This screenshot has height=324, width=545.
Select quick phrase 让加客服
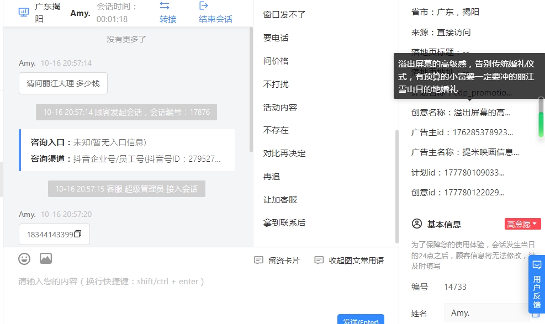pyautogui.click(x=280, y=200)
